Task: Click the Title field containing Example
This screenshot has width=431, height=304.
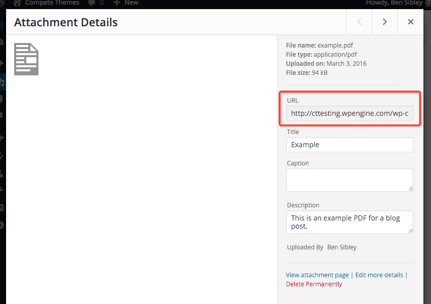Action: pos(350,145)
